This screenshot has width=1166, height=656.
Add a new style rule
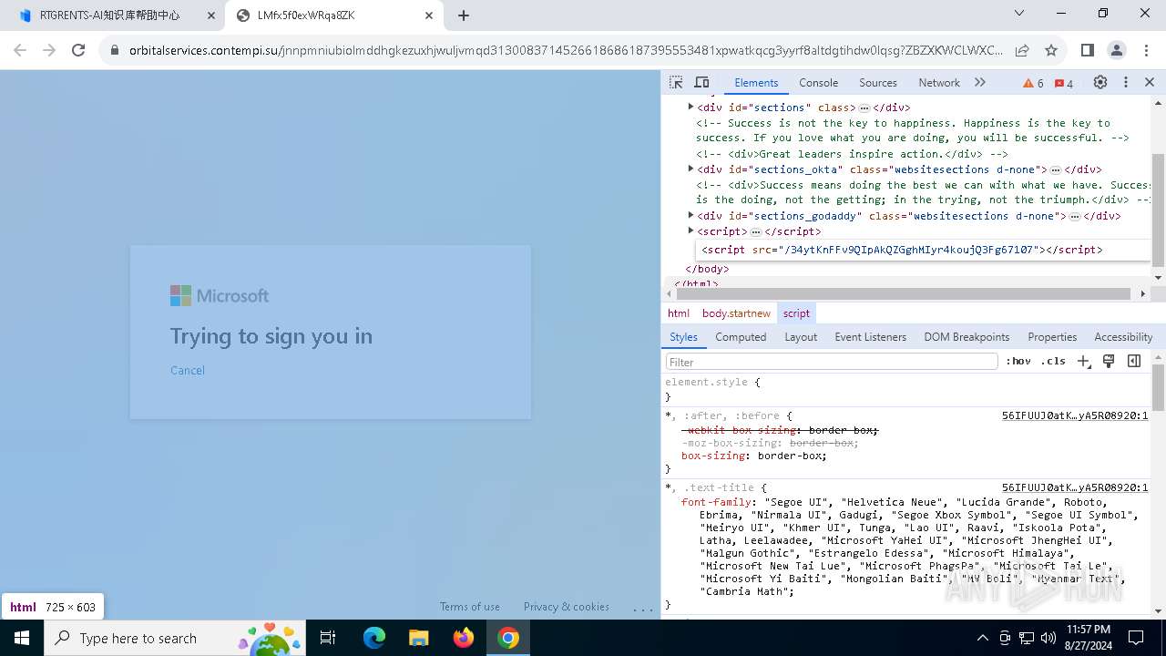click(x=1083, y=362)
